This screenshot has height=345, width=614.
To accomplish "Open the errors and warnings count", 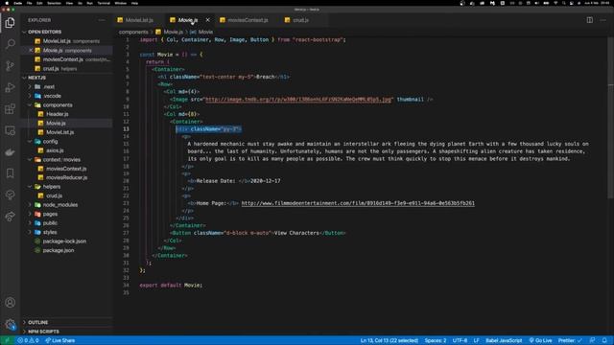I will pos(28,341).
